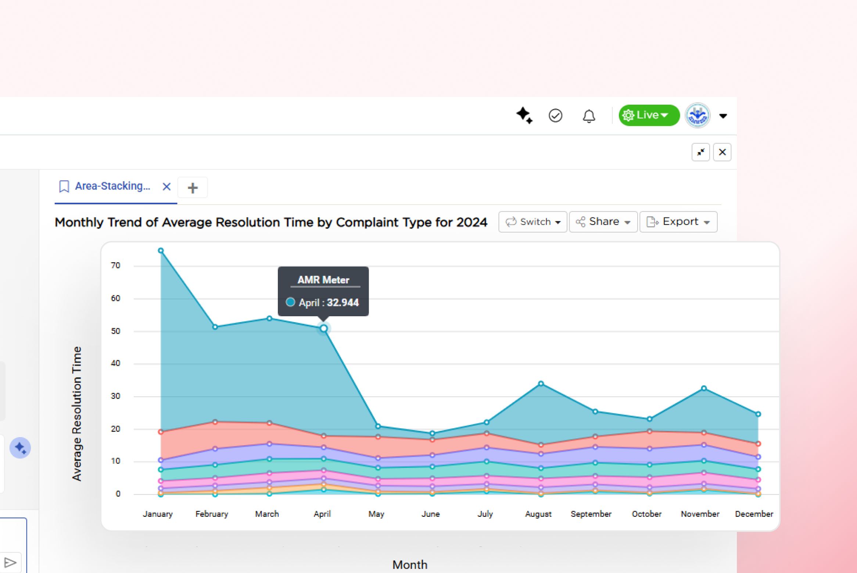Click the user profile avatar in the header
Viewport: 857px width, 573px height.
[697, 115]
